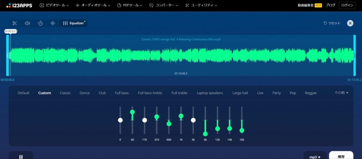Select the Laptop speakers preset
Viewport: 362px width, 159px height.
click(210, 93)
